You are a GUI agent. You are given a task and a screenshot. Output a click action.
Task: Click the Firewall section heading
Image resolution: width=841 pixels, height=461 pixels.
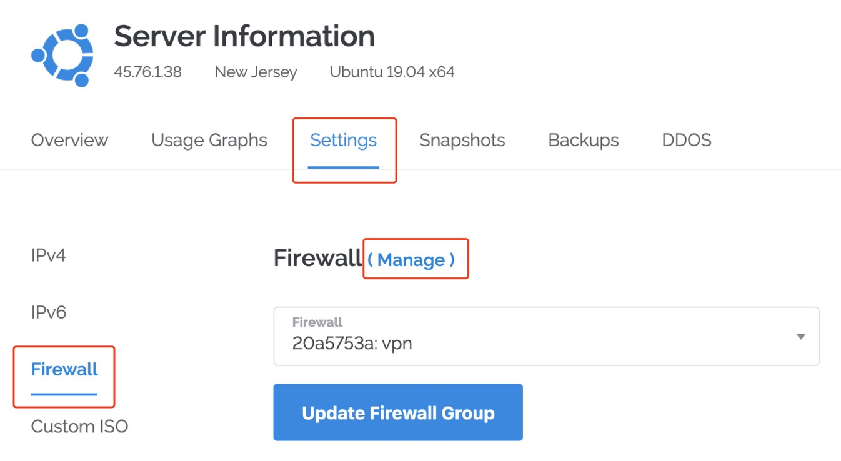click(318, 258)
